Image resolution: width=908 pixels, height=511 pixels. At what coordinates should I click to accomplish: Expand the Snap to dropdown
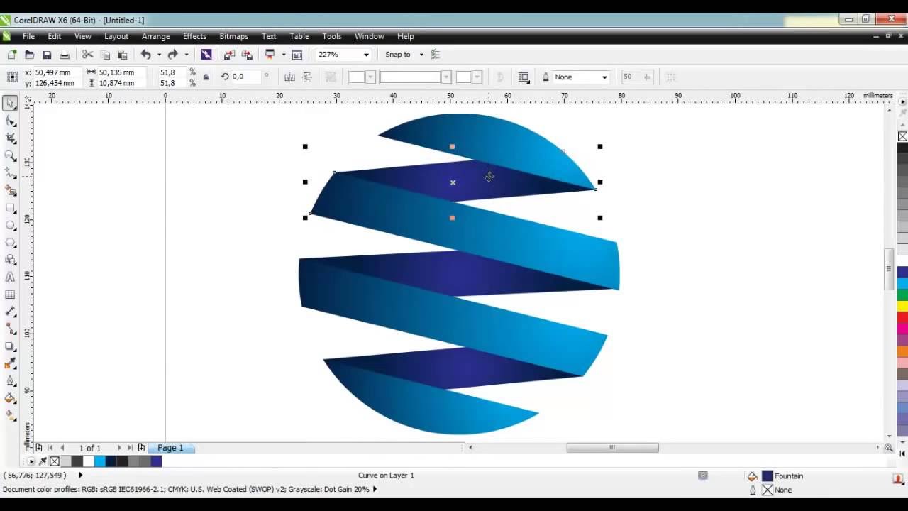(421, 55)
